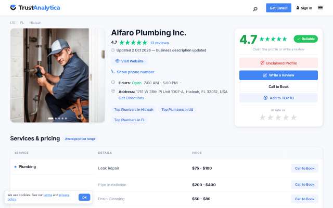This screenshot has width=333, height=208.
Task: Rate with the first gray star
Action: point(263,118)
